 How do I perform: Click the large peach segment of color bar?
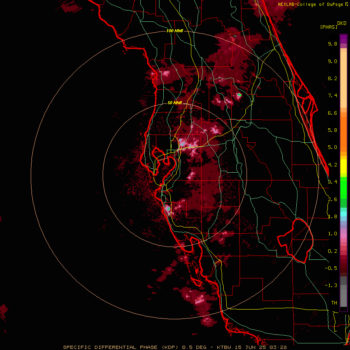[x=343, y=80]
